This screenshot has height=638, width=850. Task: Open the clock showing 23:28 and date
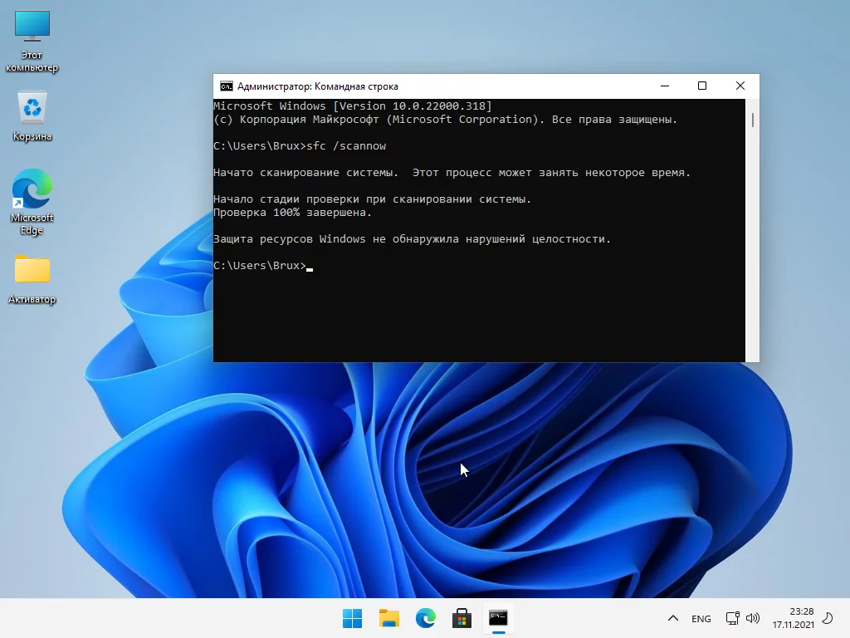[794, 618]
